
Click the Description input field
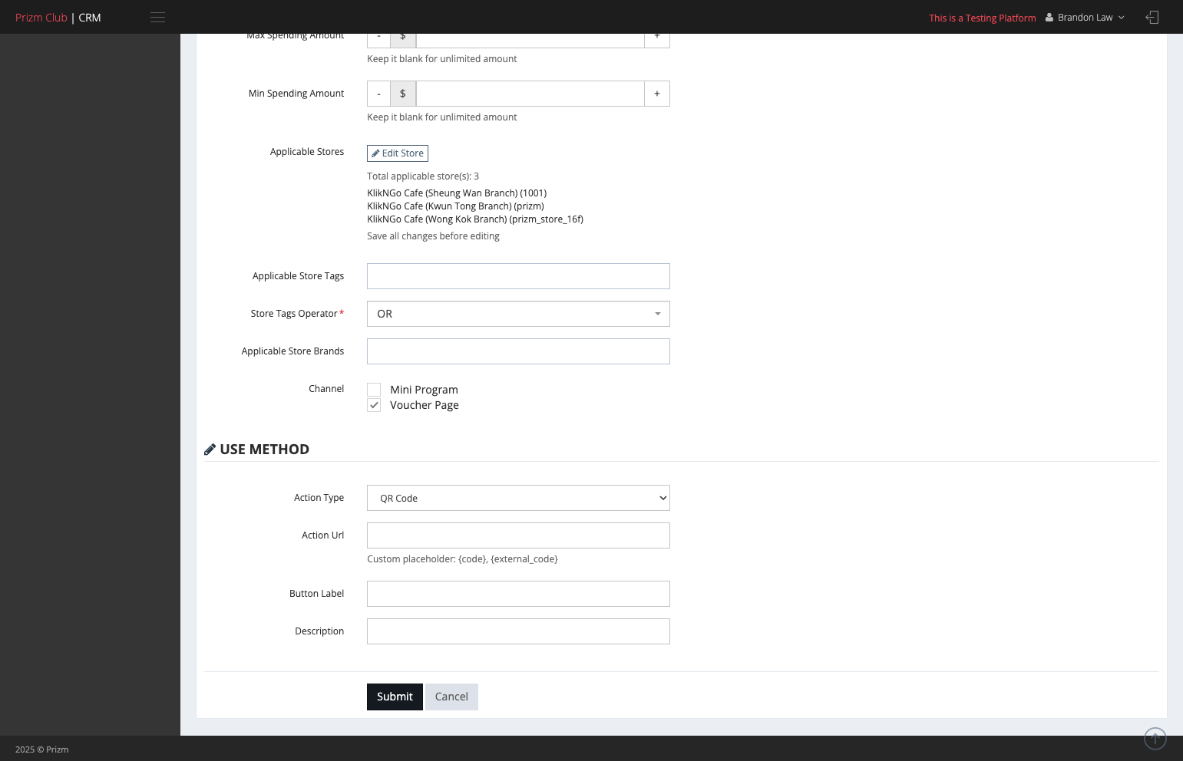pyautogui.click(x=518, y=631)
